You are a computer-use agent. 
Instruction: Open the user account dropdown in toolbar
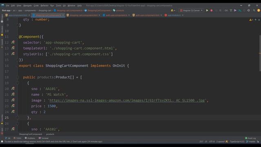point(173,10)
